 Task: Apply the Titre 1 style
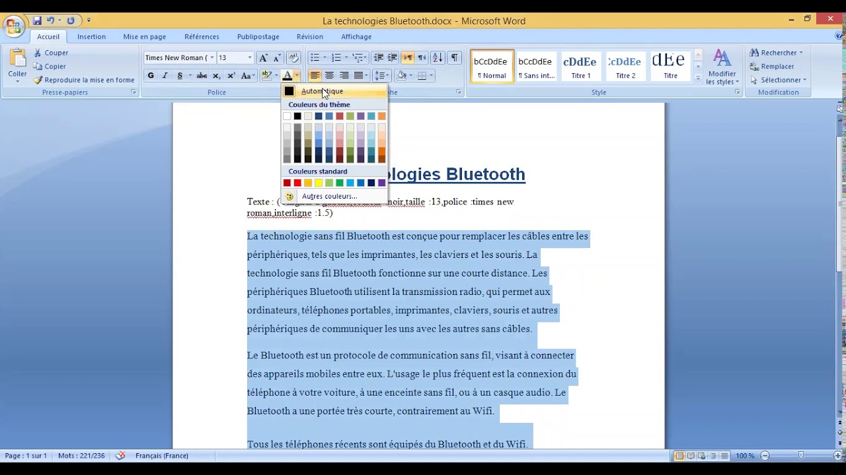581,67
